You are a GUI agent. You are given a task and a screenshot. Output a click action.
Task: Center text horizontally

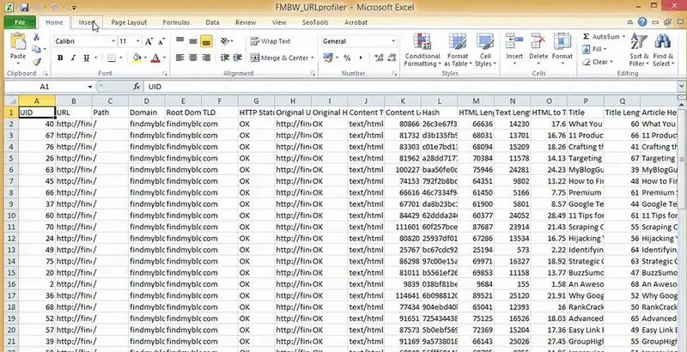tap(193, 58)
